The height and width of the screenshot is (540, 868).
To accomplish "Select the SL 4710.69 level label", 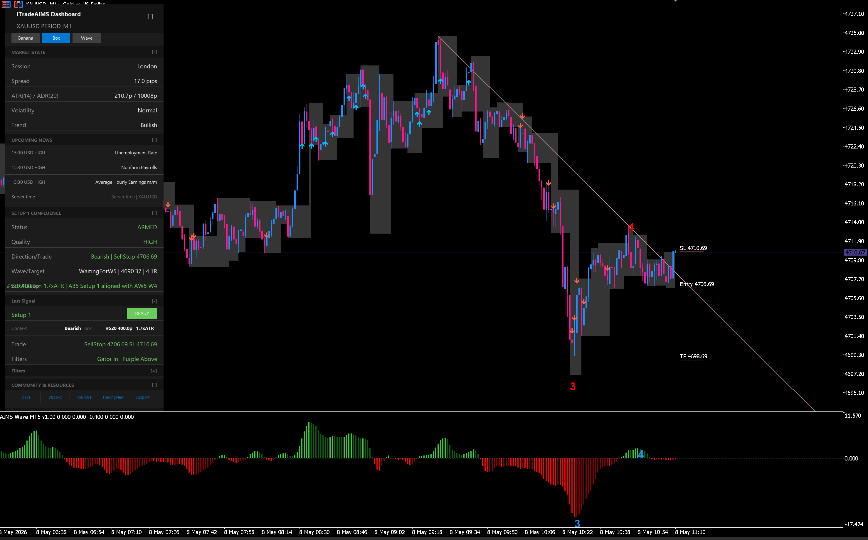I will [x=693, y=248].
